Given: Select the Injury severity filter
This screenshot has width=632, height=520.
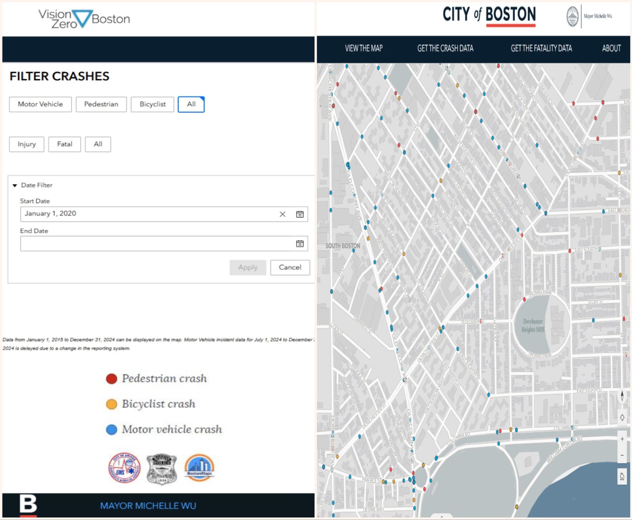Looking at the screenshot, I should pyautogui.click(x=27, y=144).
